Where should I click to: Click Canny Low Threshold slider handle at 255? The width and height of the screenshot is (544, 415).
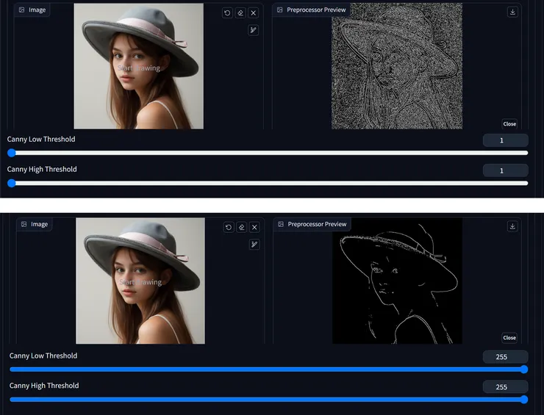(x=523, y=369)
